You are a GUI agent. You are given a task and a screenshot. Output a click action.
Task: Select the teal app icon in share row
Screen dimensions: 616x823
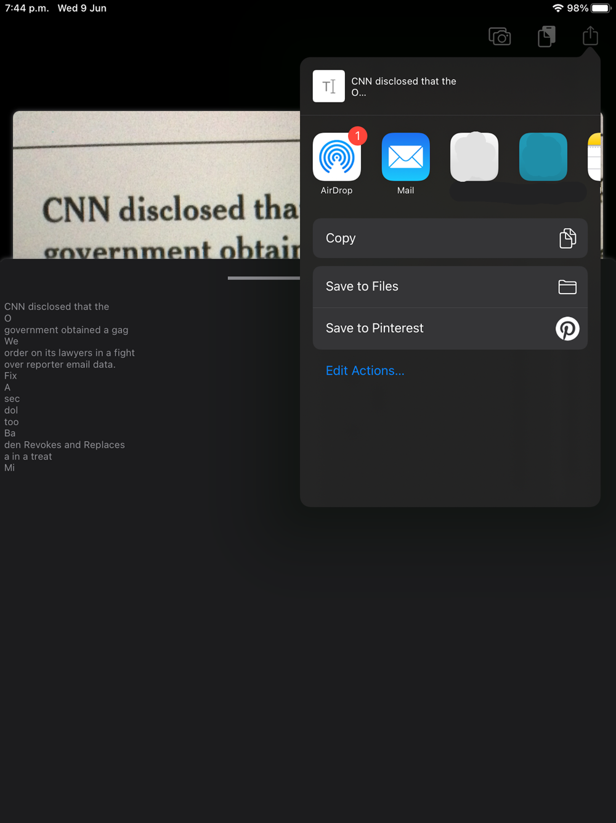[x=543, y=157]
